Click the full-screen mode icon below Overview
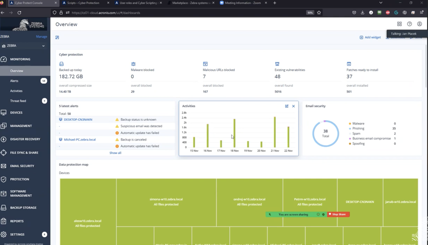The image size is (428, 245). tap(57, 37)
